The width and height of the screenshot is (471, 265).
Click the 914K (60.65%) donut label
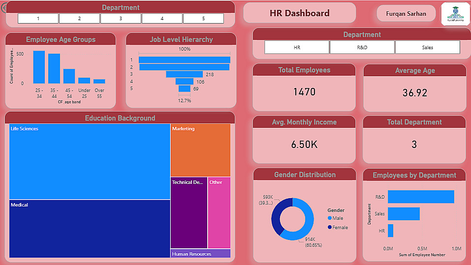[314, 242]
